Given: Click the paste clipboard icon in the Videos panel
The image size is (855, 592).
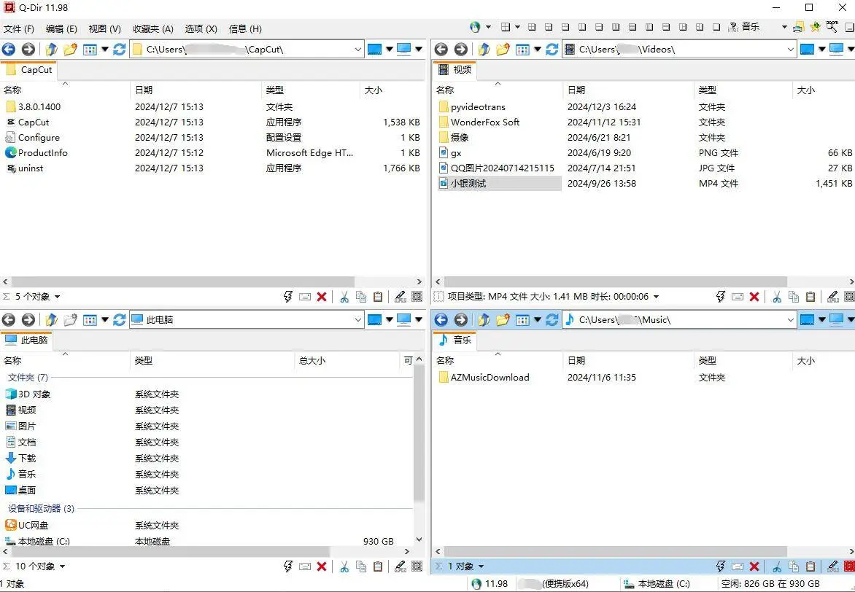Looking at the screenshot, I should point(810,297).
